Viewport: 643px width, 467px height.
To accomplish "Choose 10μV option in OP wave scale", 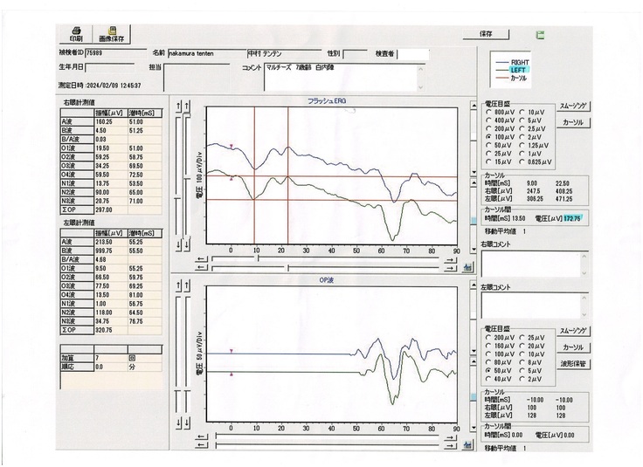I will (x=522, y=353).
